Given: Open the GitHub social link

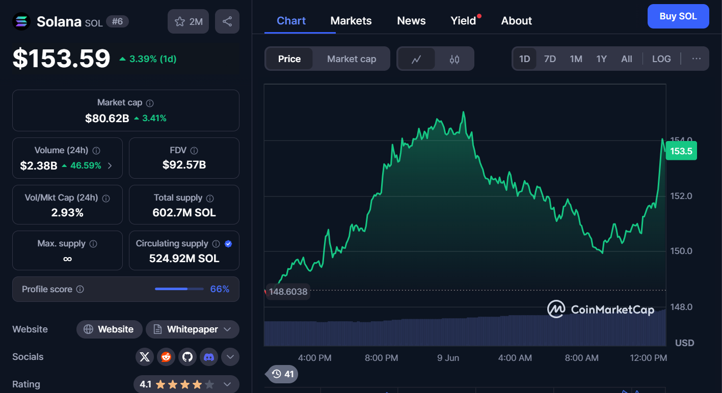Looking at the screenshot, I should click(x=188, y=357).
